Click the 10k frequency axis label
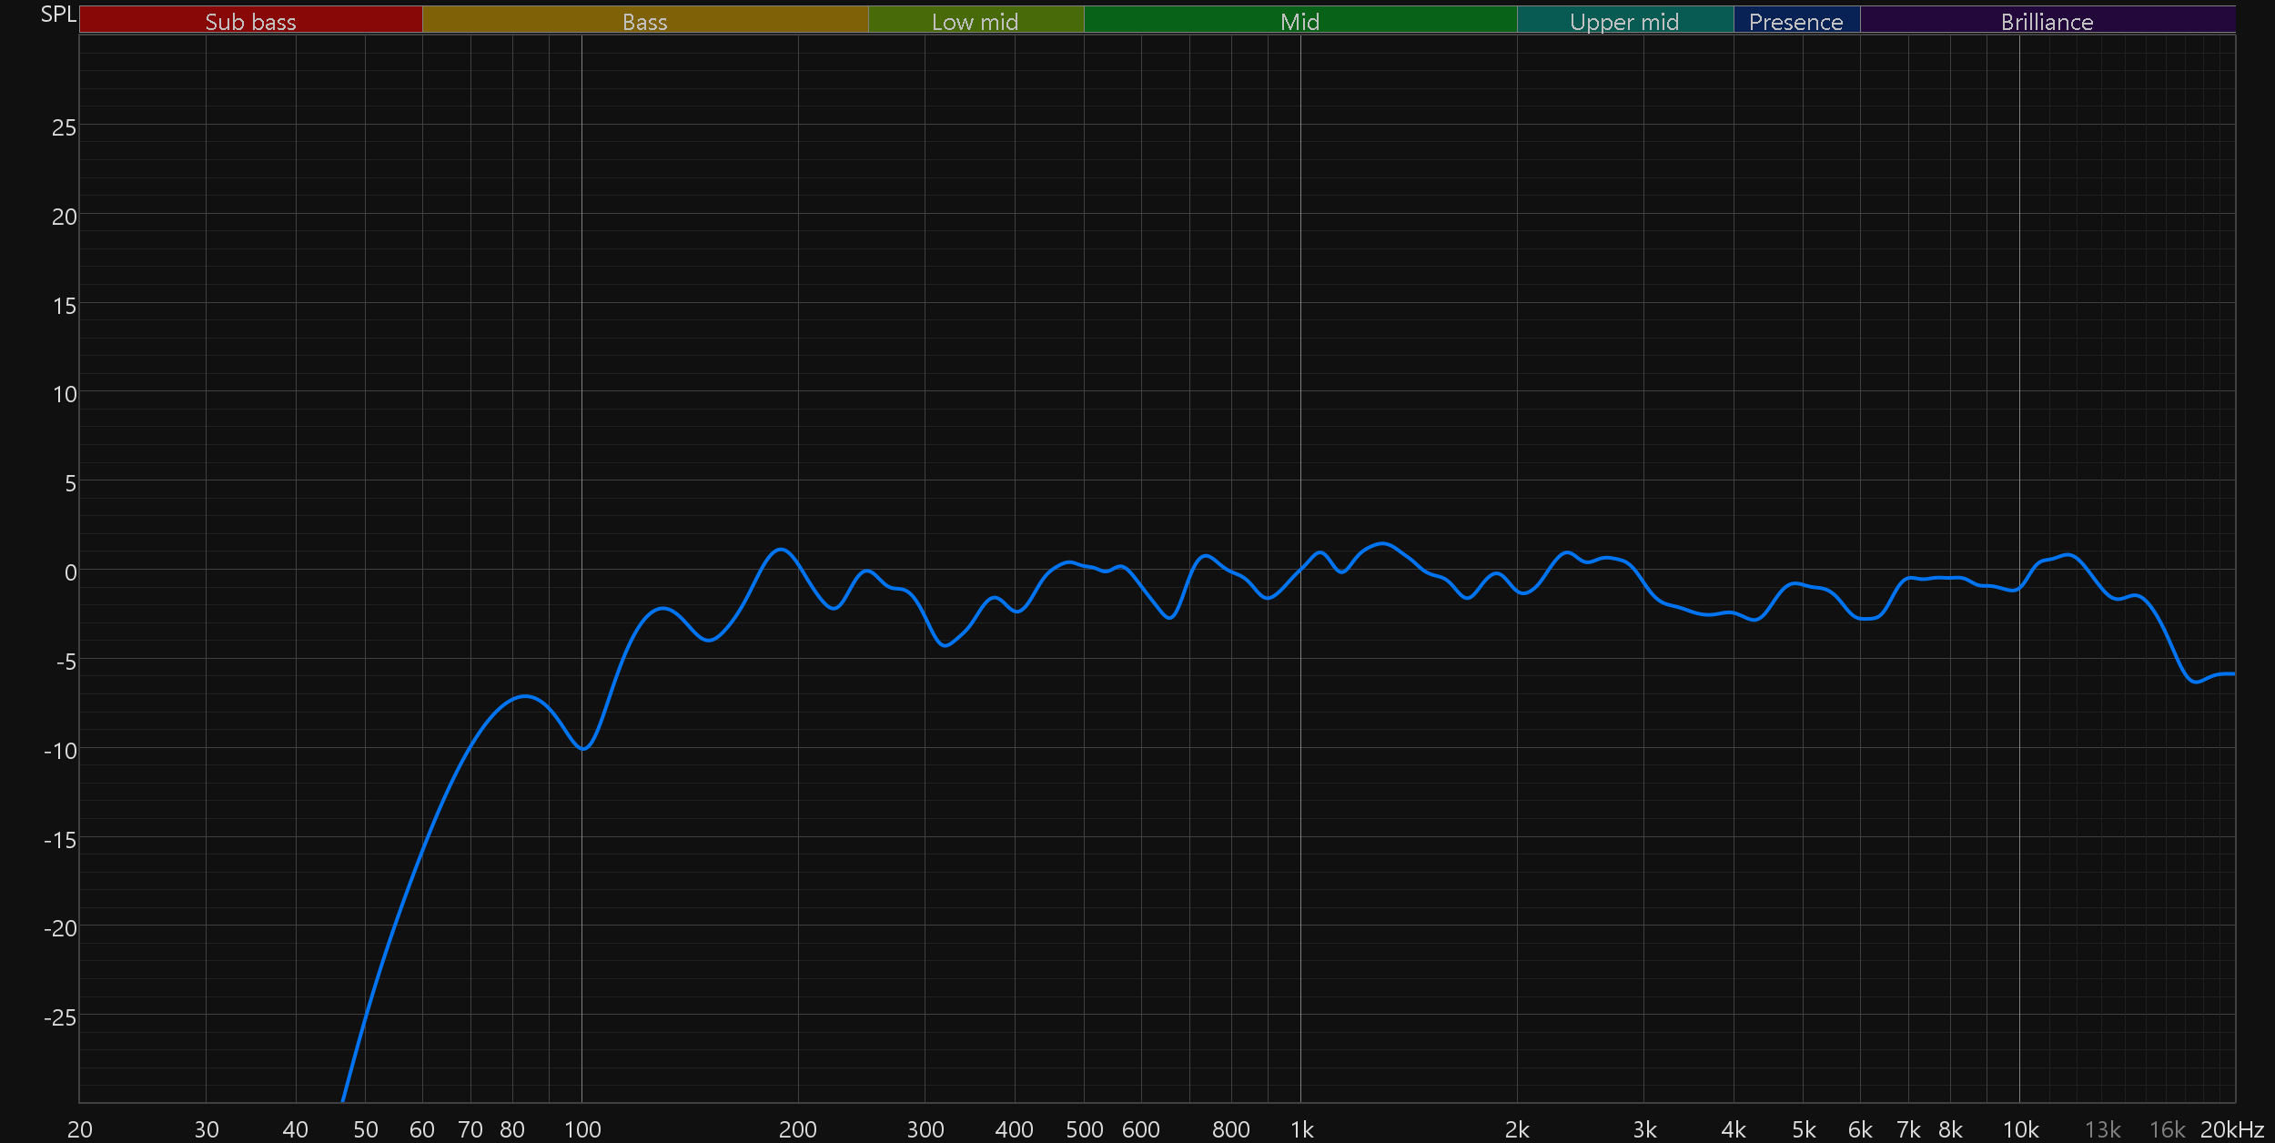The height and width of the screenshot is (1143, 2275). click(x=2020, y=1129)
